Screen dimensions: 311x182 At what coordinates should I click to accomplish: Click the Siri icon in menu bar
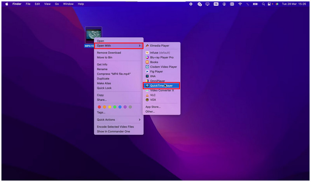[277, 4]
